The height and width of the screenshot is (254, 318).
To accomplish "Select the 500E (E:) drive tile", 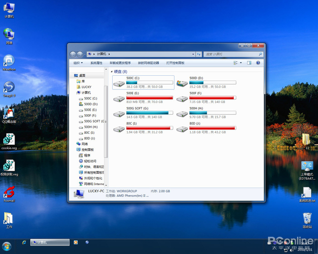I will point(143,98).
